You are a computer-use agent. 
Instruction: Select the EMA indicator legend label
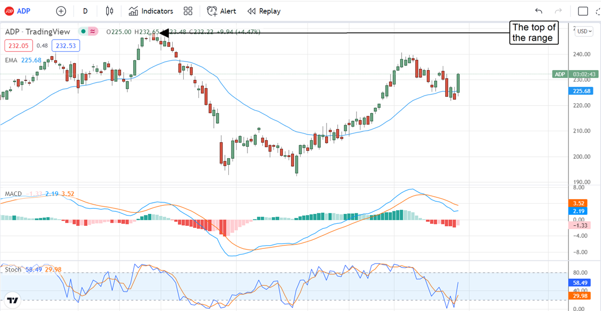click(x=12, y=60)
